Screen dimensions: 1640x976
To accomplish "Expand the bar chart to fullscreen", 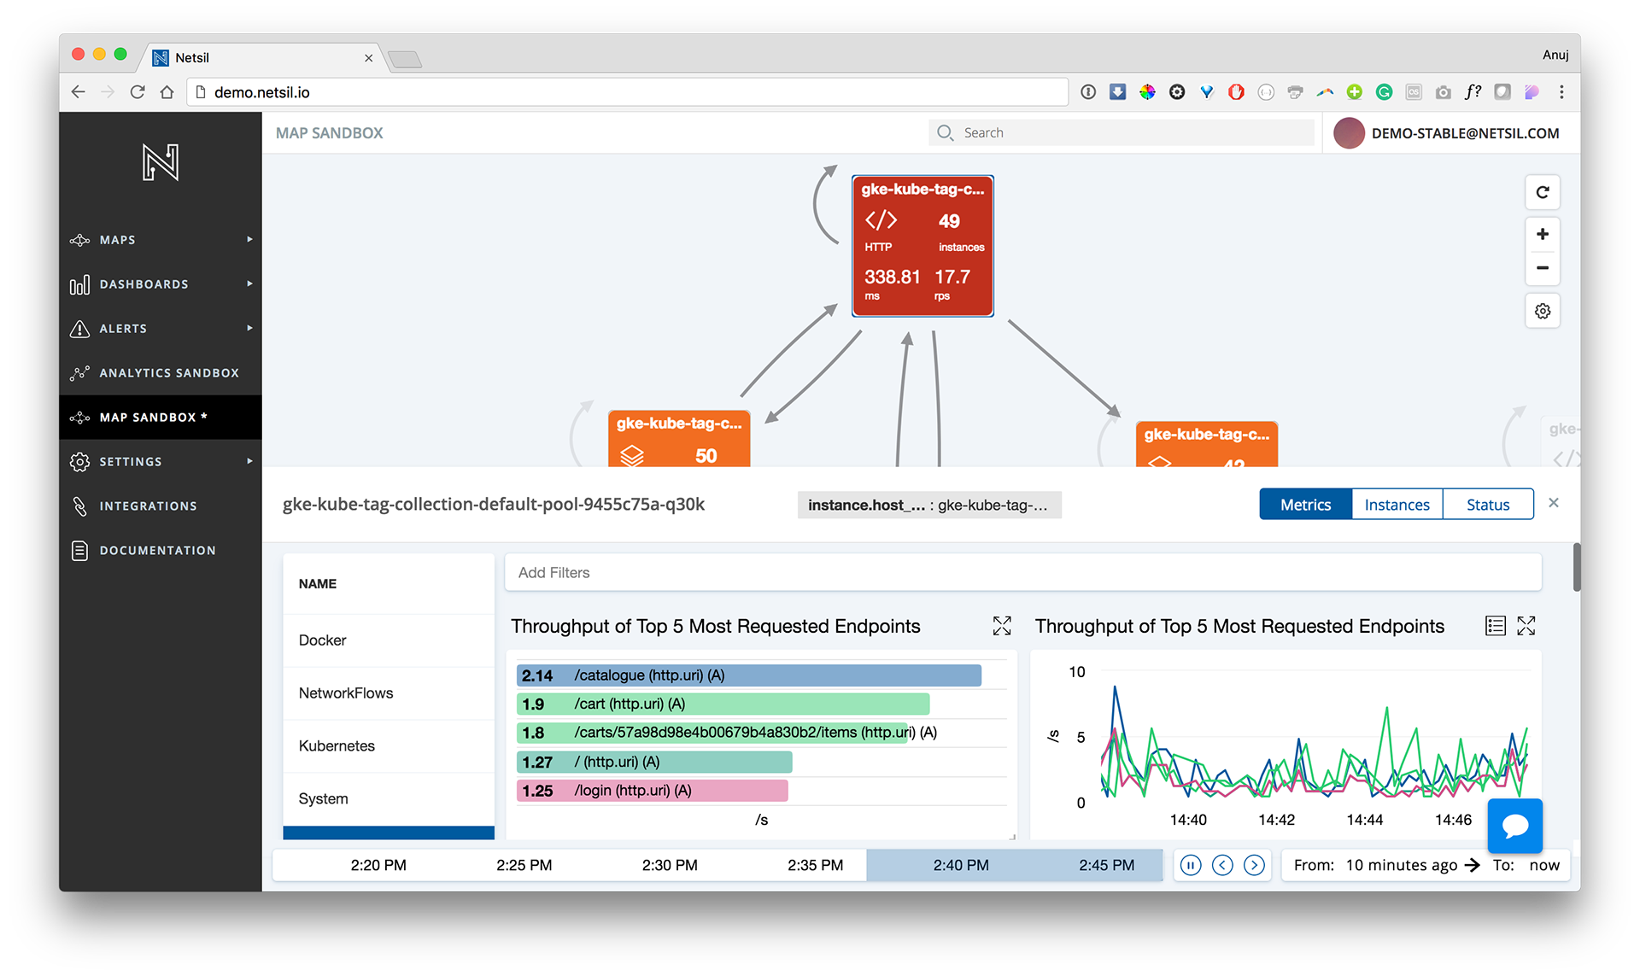I will pyautogui.click(x=1001, y=626).
